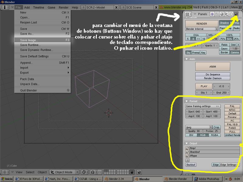Image resolution: width=243 pixels, height=182 pixels.
Task: Expand the Import submenu
Action: click(x=43, y=68)
